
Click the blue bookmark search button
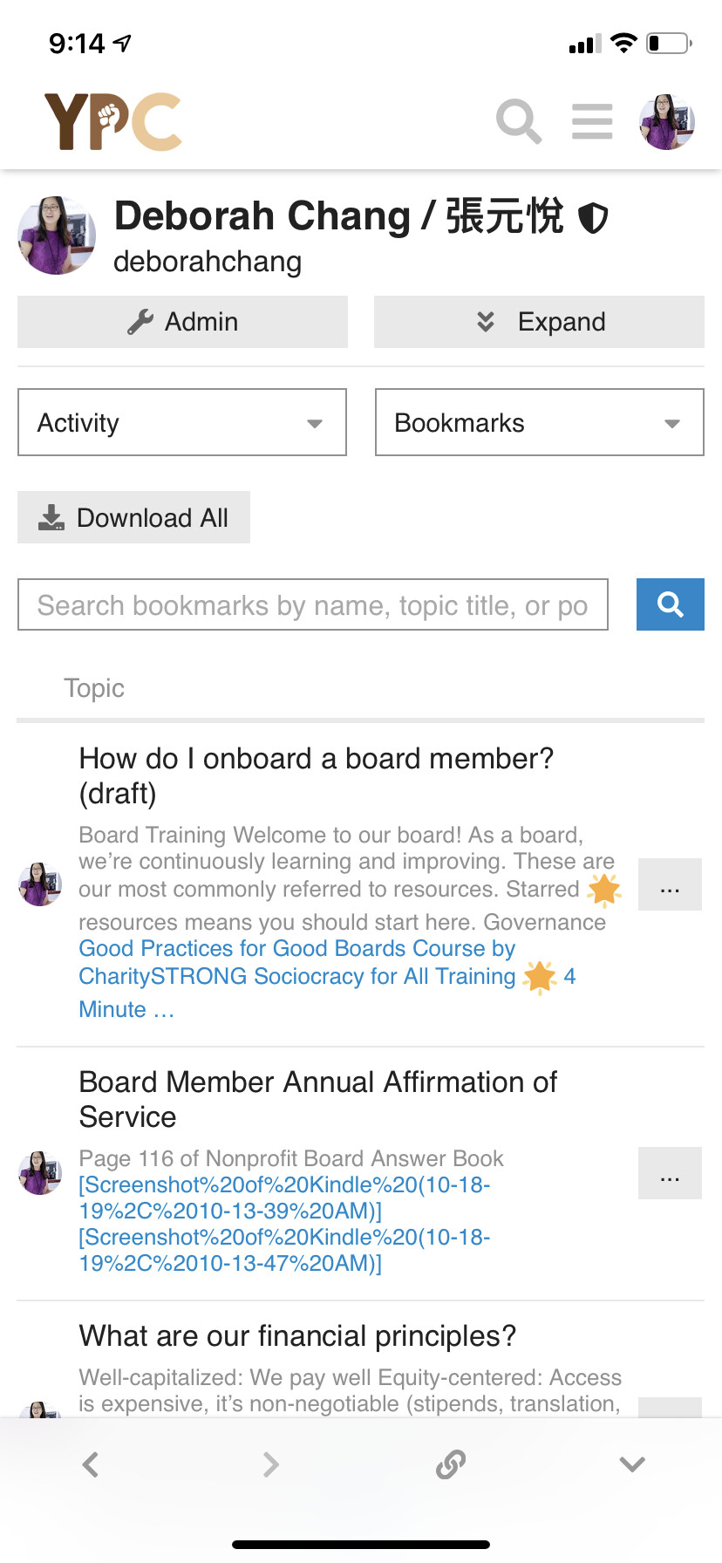coord(670,604)
